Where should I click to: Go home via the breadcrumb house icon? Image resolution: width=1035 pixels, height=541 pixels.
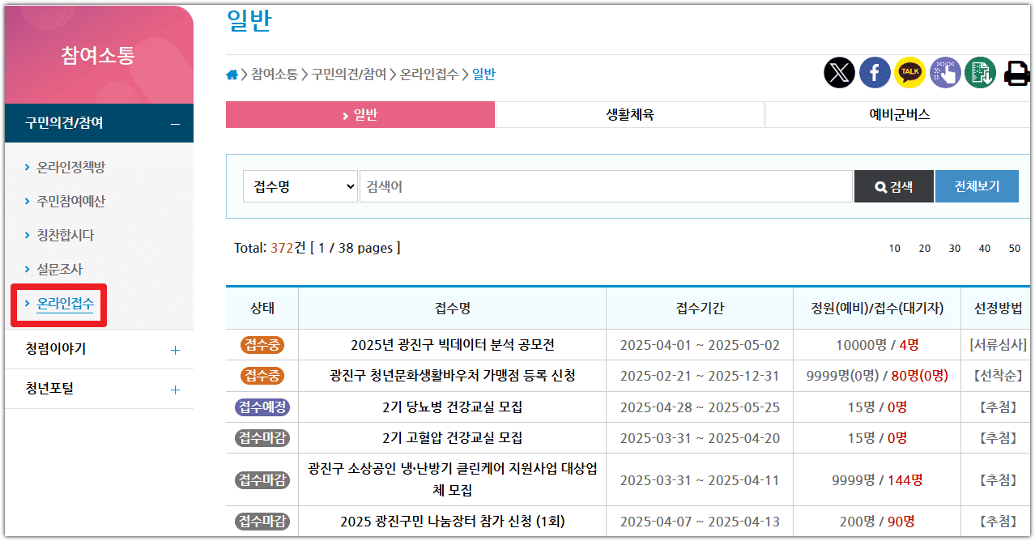coord(232,74)
